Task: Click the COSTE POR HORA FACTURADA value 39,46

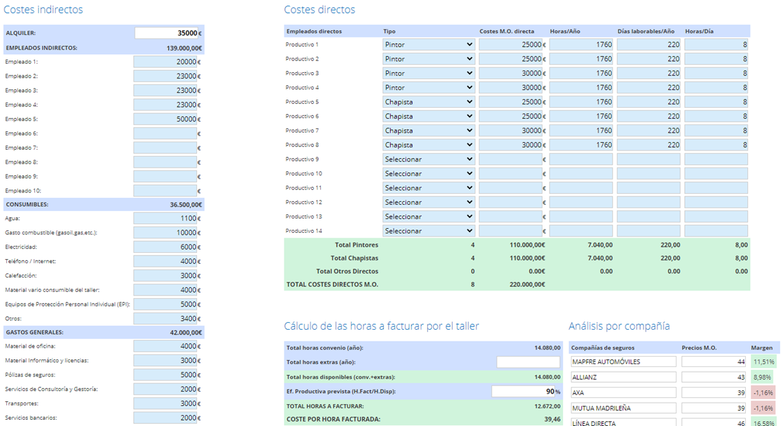Action: [x=552, y=420]
